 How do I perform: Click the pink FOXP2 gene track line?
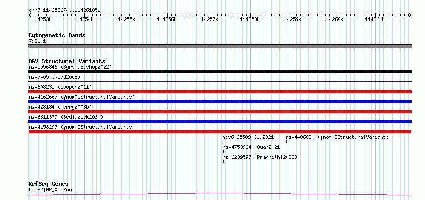220,194
